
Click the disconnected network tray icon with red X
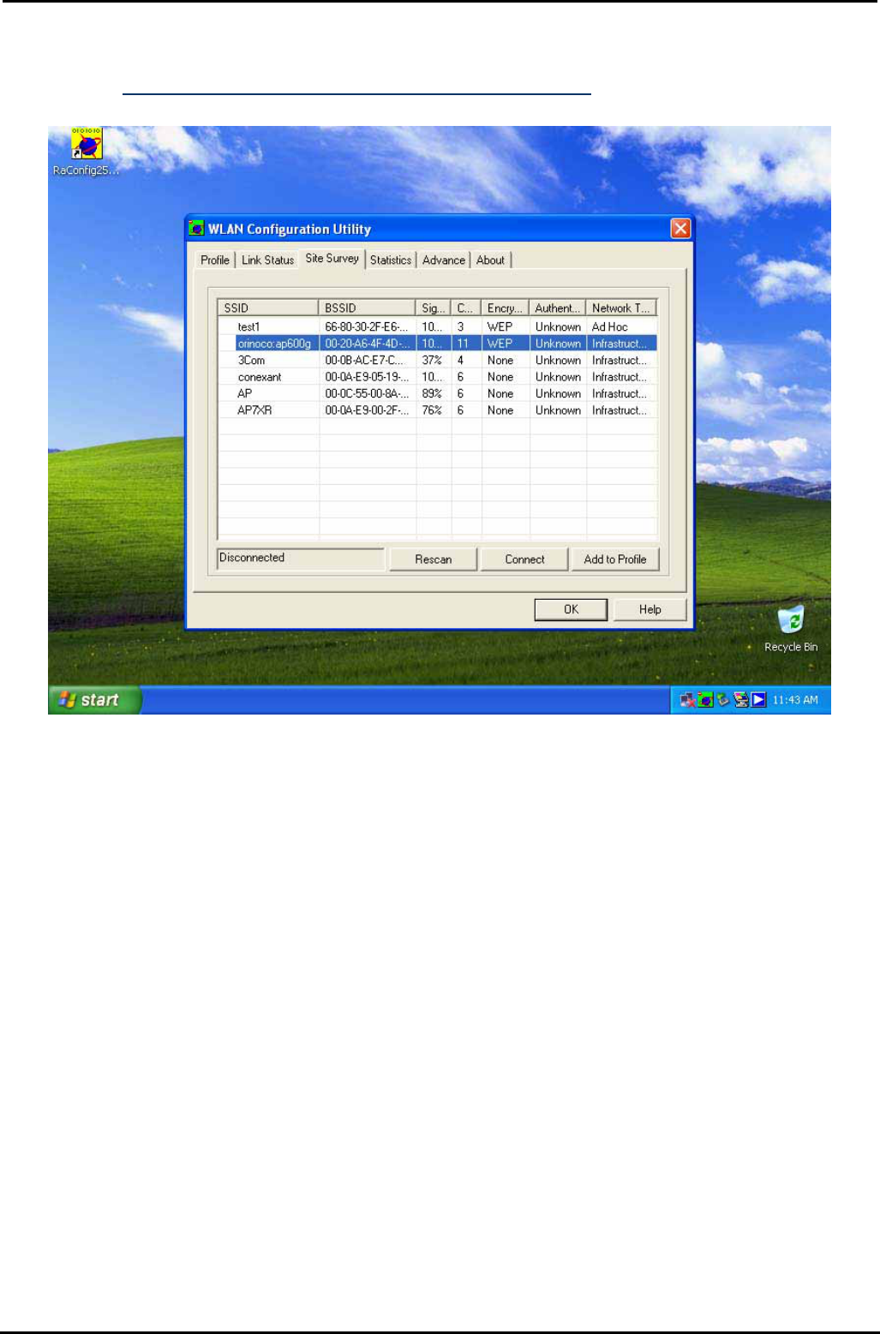(x=687, y=700)
